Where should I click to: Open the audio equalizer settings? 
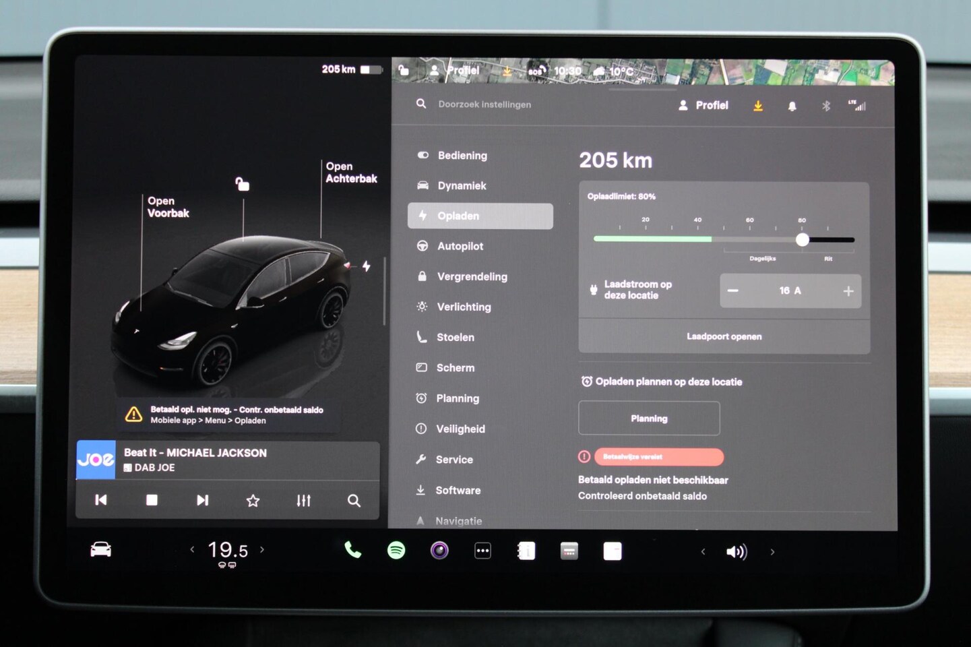click(x=303, y=500)
